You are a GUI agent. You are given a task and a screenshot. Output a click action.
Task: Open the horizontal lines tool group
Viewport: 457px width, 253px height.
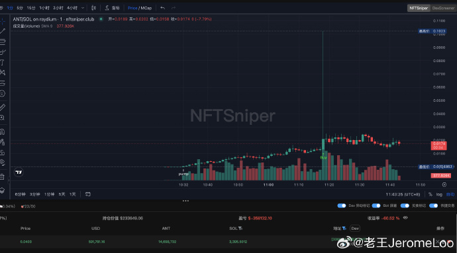(x=3, y=42)
